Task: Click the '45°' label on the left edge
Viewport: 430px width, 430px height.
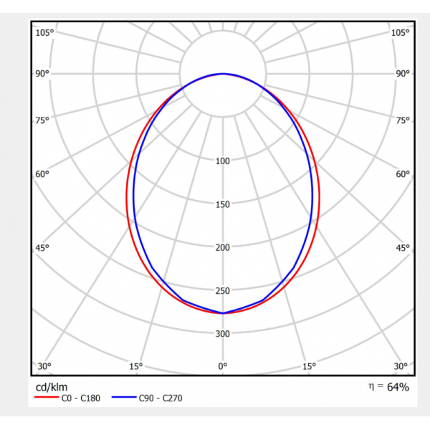Action: coord(42,248)
